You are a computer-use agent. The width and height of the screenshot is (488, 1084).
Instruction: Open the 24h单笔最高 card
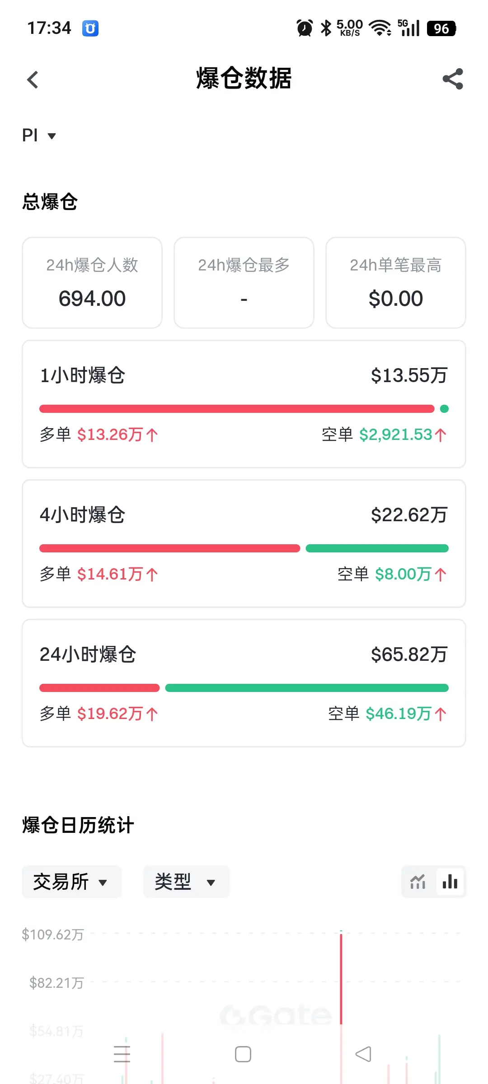(x=396, y=283)
